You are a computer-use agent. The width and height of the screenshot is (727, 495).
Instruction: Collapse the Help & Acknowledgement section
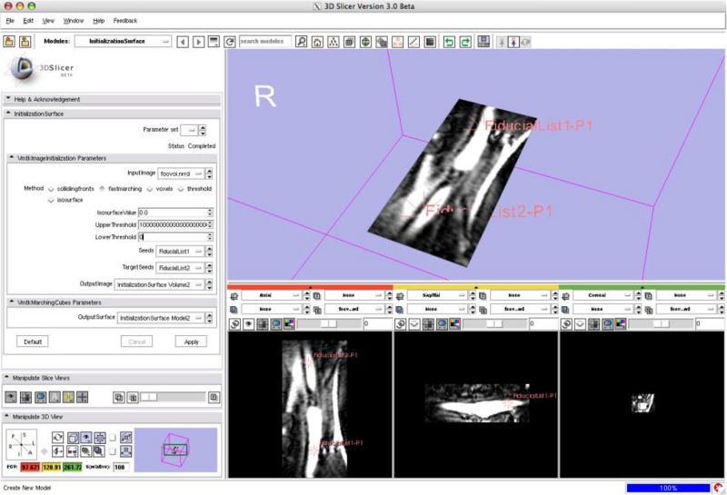click(111, 99)
